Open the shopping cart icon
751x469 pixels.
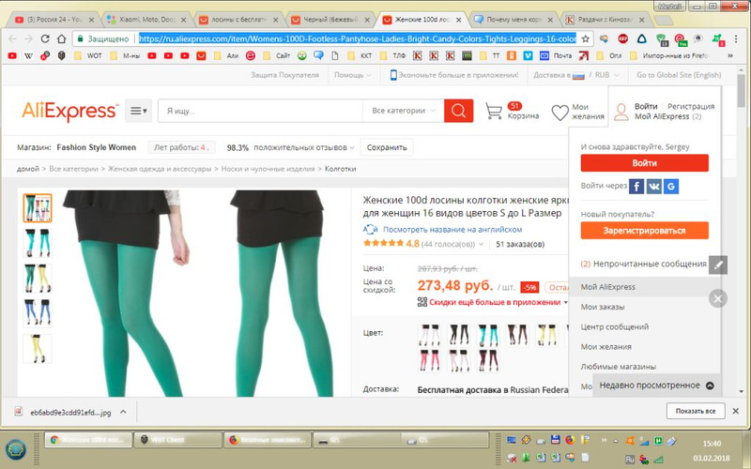495,112
